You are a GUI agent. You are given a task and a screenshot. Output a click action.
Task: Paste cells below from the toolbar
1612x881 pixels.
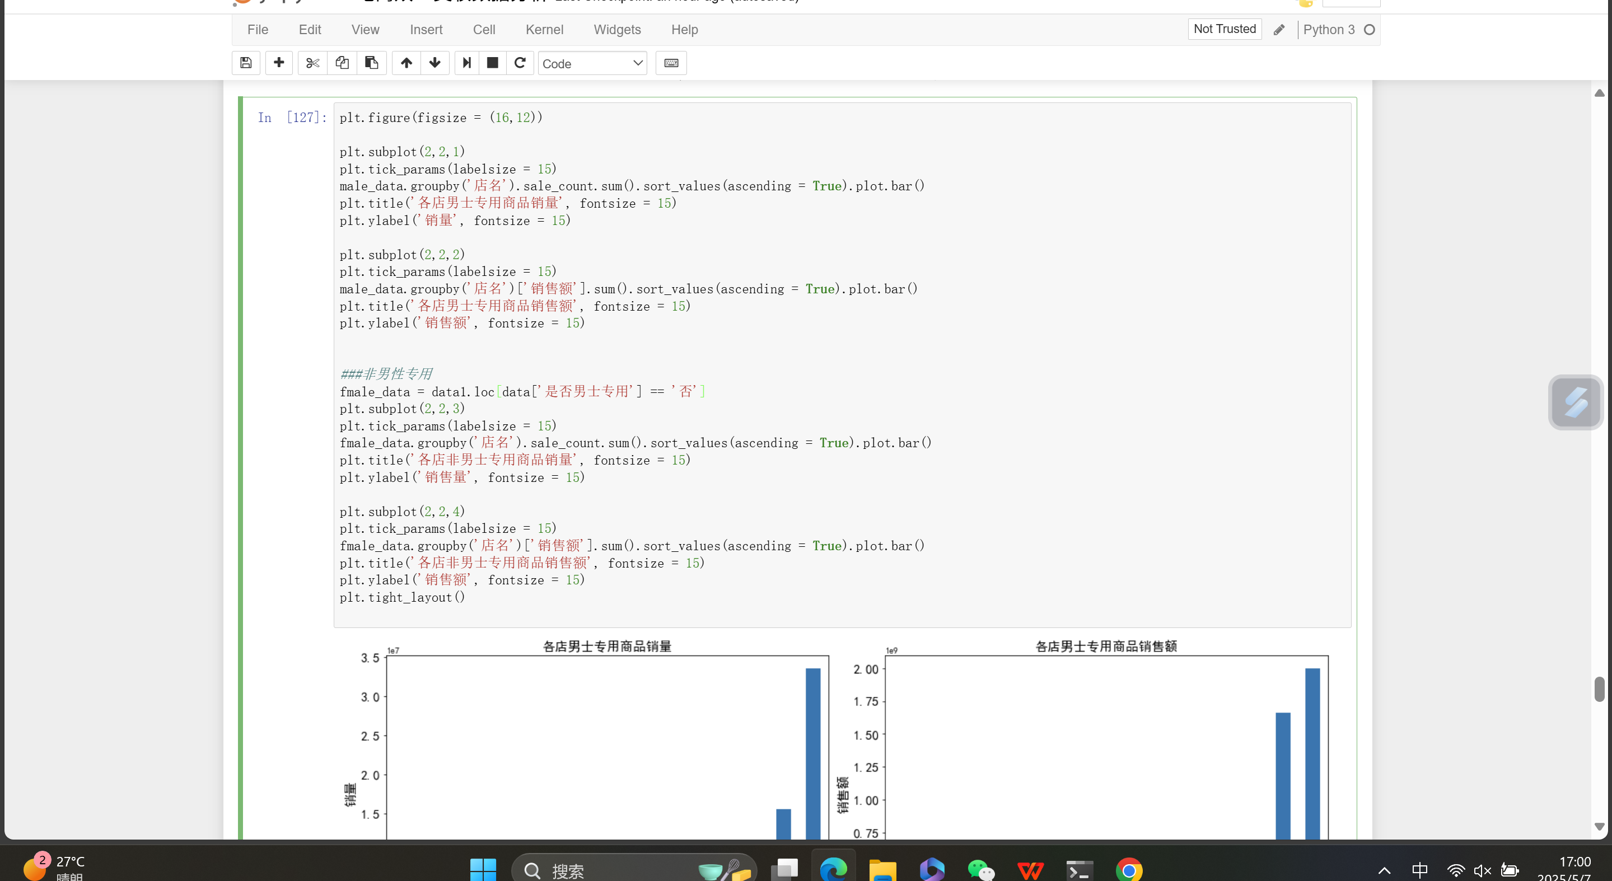tap(371, 63)
